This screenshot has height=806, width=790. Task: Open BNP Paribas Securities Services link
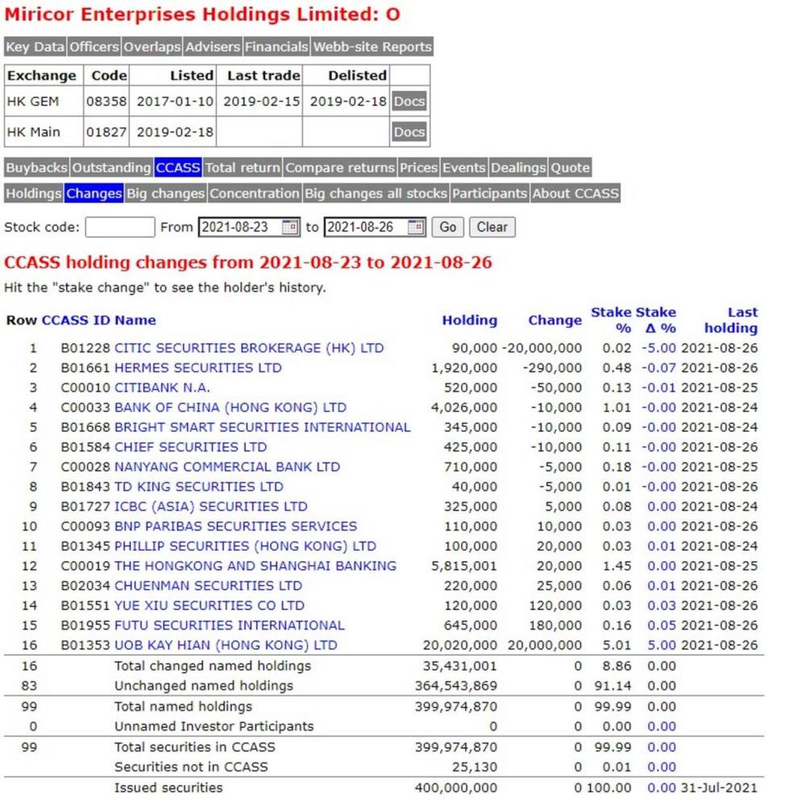tap(235, 526)
